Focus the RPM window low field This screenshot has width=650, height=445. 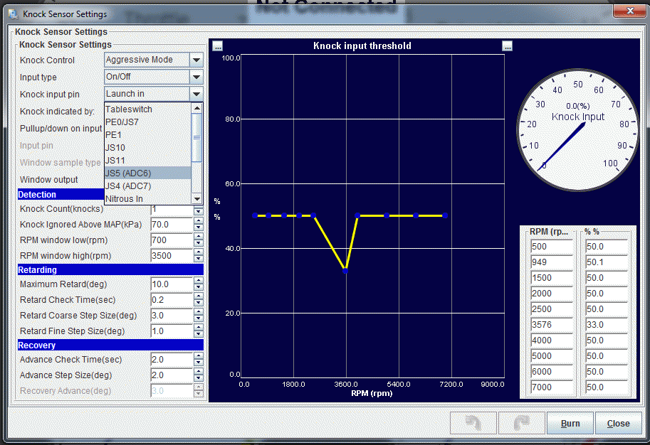click(172, 240)
